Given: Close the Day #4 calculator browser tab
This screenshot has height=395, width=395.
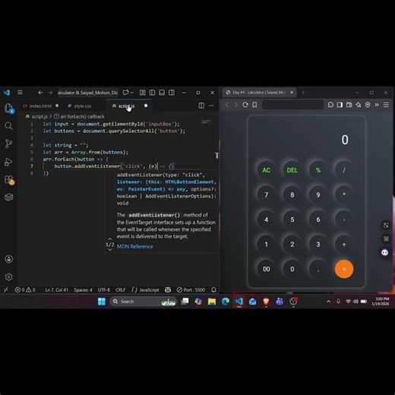Looking at the screenshot, I should tap(292, 93).
